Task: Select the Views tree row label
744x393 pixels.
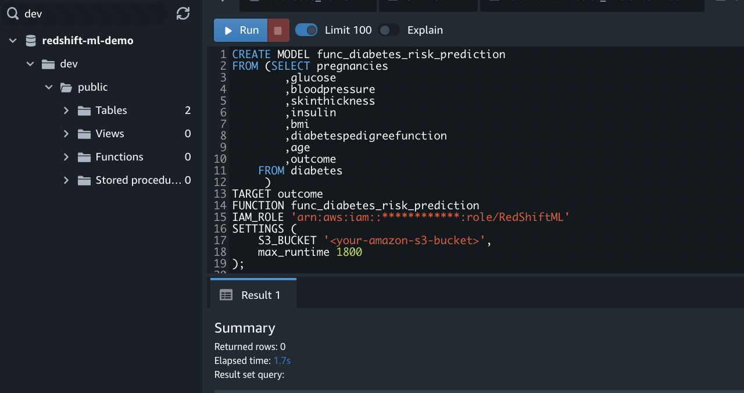Action: pos(110,134)
